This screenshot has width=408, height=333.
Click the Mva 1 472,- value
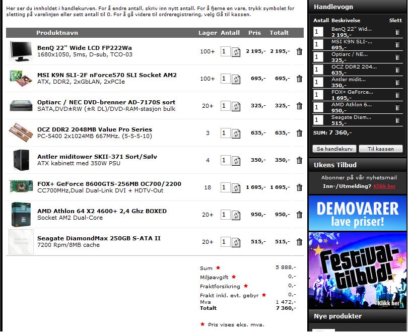pos(286,302)
